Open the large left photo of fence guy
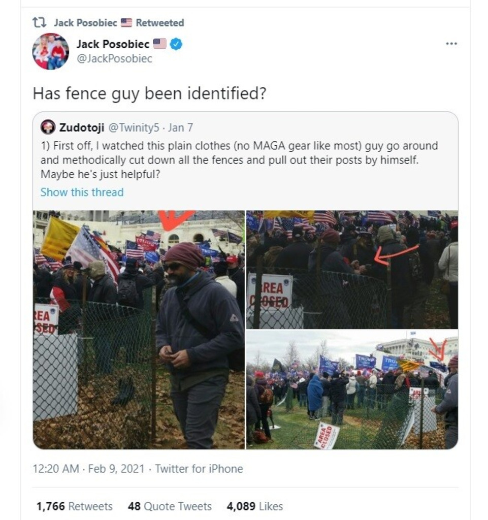488x520 pixels. click(139, 330)
